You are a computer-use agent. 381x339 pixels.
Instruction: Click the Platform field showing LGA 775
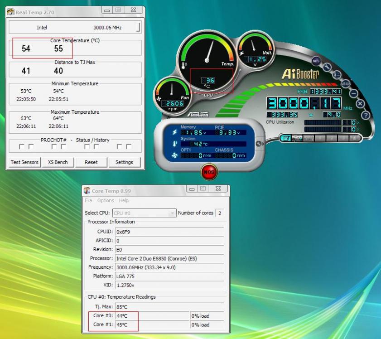pyautogui.click(x=169, y=276)
